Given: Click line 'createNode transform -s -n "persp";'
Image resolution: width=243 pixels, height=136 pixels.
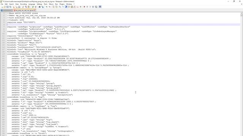Looking at the screenshot, I should [x=27, y=54].
